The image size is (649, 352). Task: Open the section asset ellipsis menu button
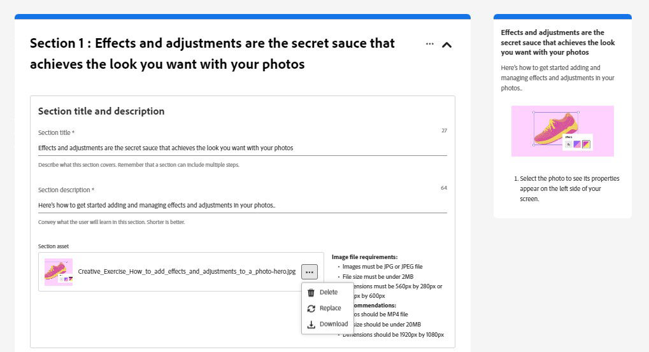coord(309,272)
